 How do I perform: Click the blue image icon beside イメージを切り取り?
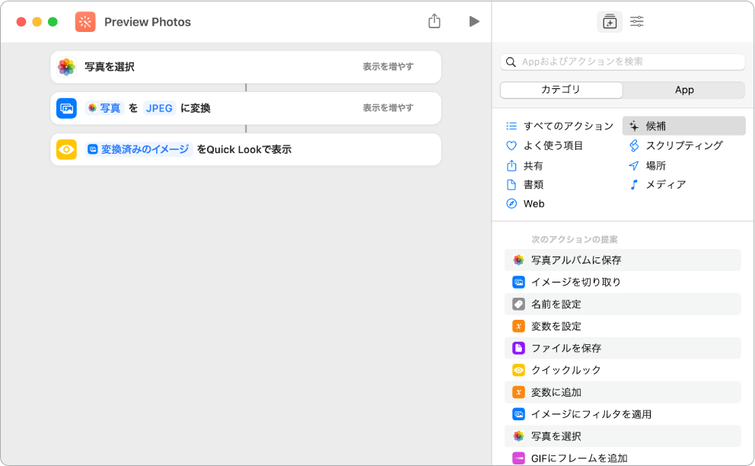tap(518, 282)
